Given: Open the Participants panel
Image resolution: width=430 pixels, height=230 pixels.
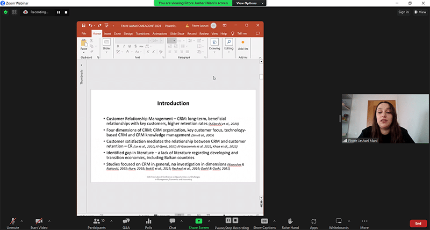Looking at the screenshot, I should 97,220.
